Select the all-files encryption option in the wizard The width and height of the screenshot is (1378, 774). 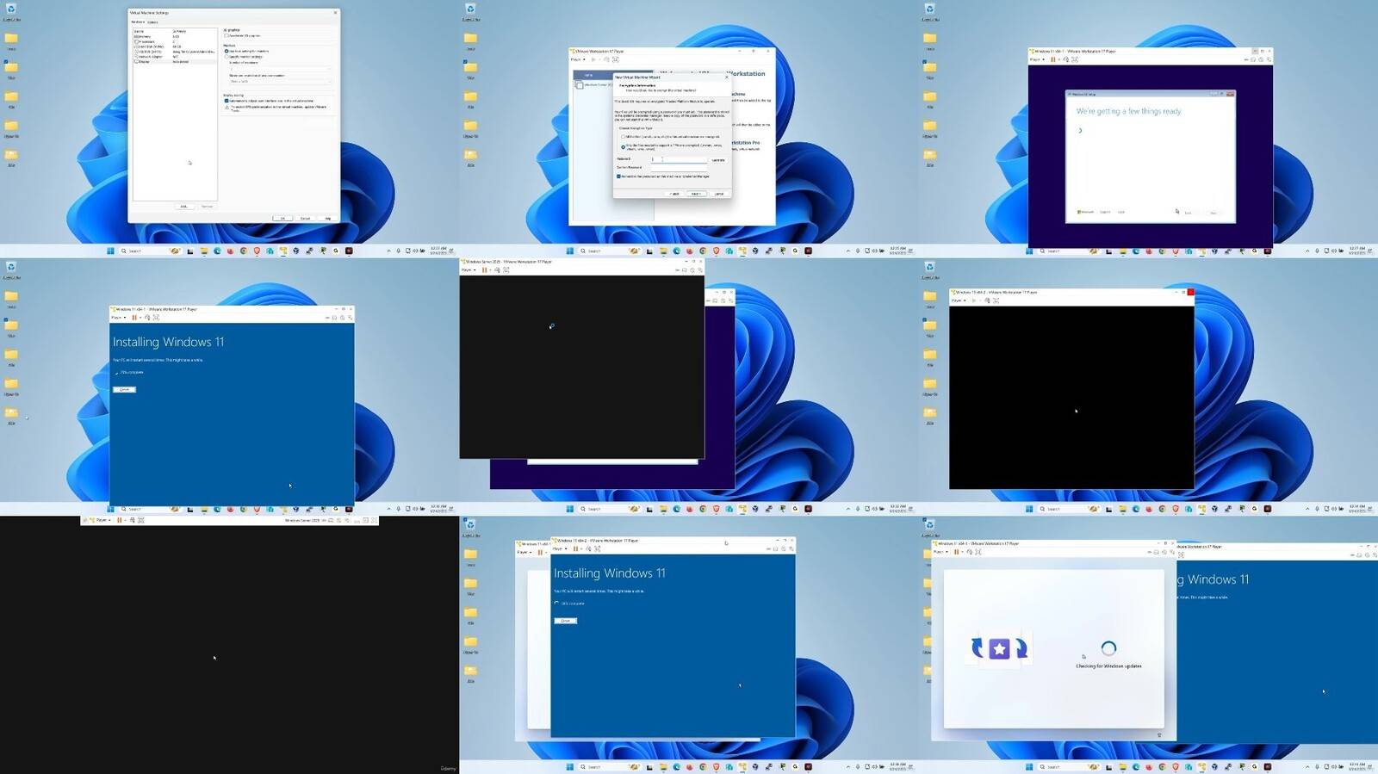623,137
